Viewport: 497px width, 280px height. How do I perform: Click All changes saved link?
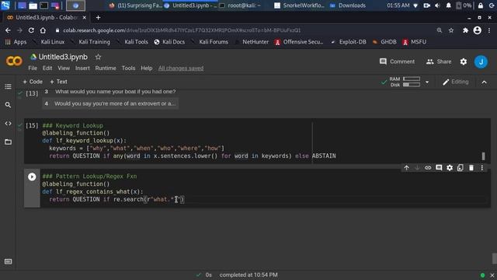(181, 68)
